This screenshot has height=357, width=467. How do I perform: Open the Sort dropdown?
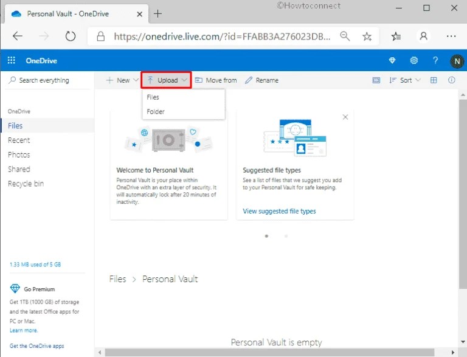coord(405,80)
